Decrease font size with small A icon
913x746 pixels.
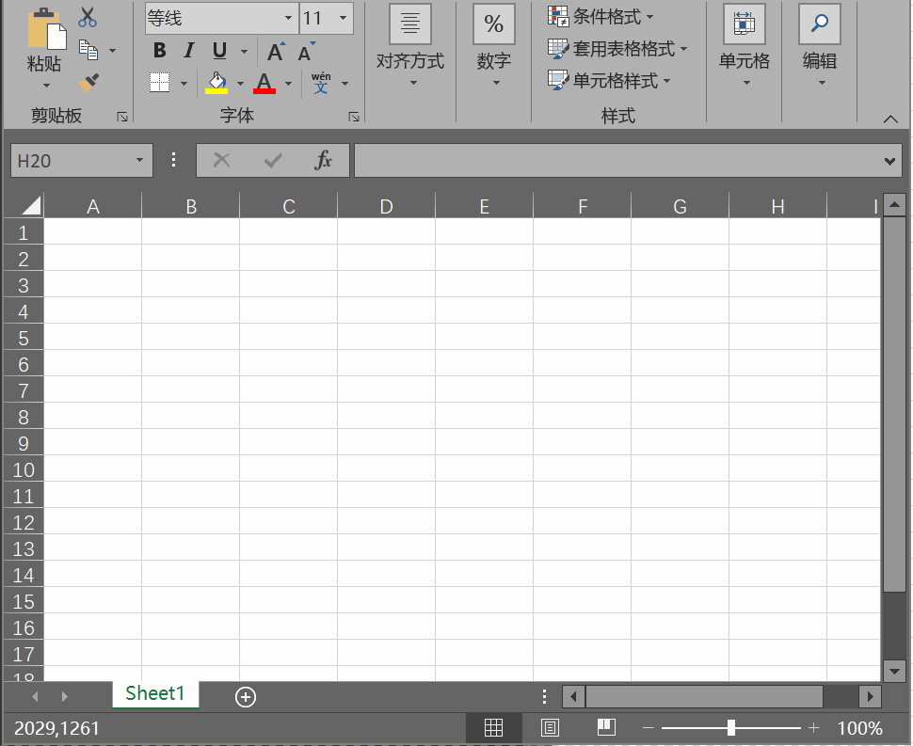tap(306, 51)
